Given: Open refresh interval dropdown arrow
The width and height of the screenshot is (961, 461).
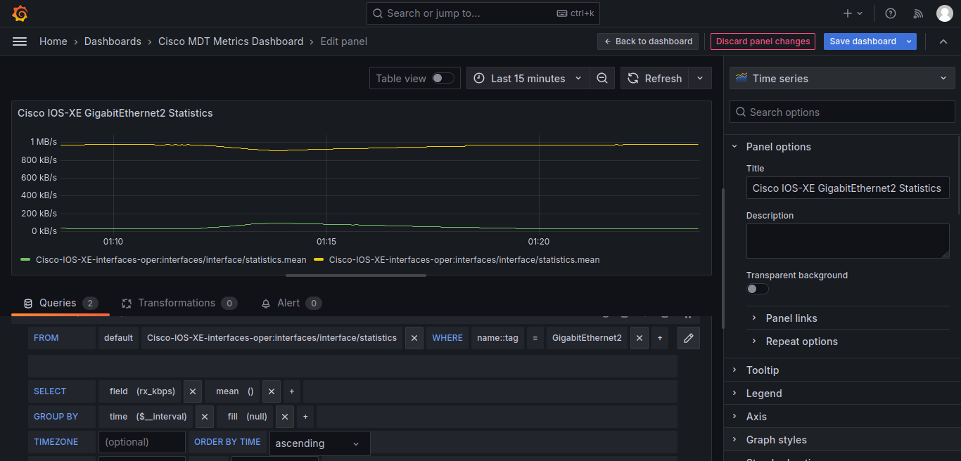Looking at the screenshot, I should coord(700,79).
